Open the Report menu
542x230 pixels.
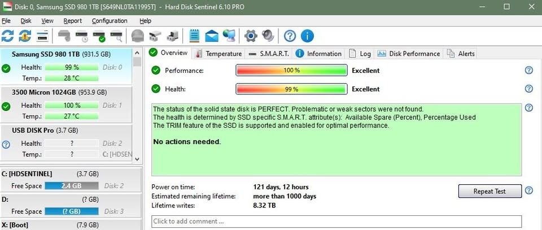pyautogui.click(x=72, y=21)
